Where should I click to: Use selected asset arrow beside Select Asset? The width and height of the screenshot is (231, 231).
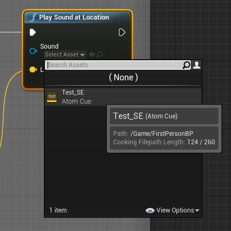[x=92, y=54]
